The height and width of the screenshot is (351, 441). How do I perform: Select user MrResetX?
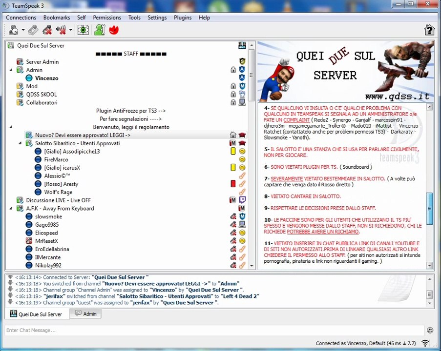click(46, 241)
